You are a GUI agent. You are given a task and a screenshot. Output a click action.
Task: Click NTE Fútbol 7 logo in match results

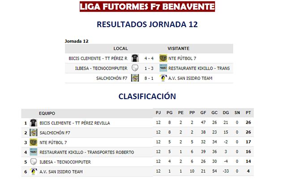coord(163,58)
